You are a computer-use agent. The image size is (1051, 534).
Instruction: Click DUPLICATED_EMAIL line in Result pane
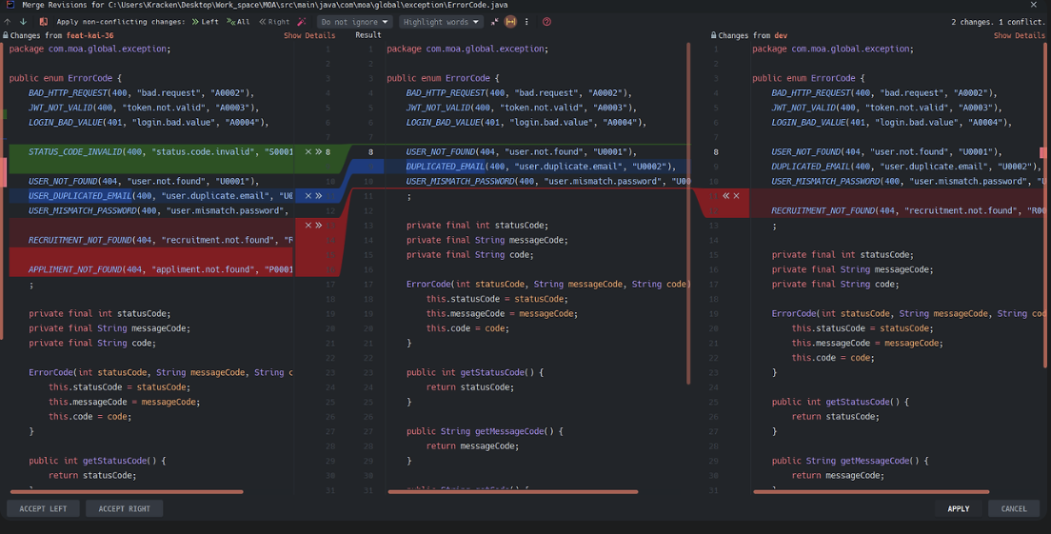(541, 167)
